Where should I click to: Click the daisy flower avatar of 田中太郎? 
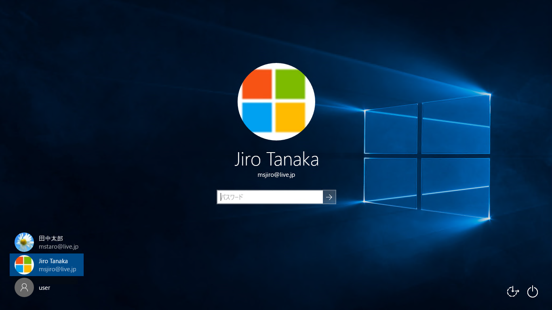tap(24, 242)
